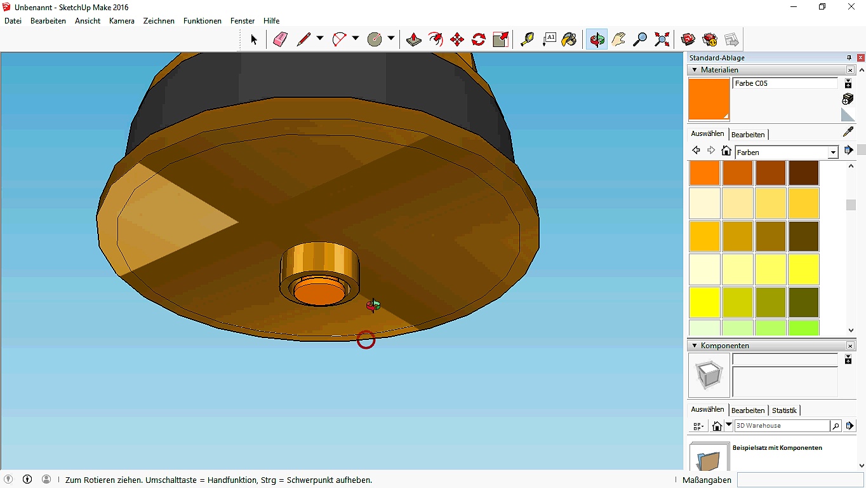Viewport: 866px width, 488px height.
Task: Click the Create Material icon
Action: click(x=848, y=98)
